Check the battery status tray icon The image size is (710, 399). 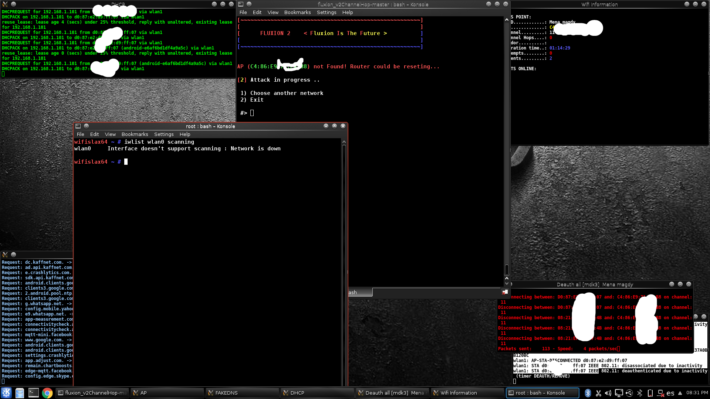coord(650,393)
